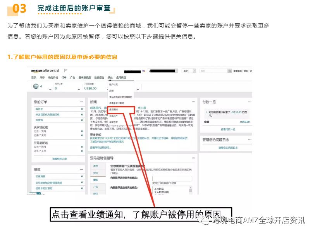
Task: Click the globe marketplaces icon
Action: click(36, 86)
